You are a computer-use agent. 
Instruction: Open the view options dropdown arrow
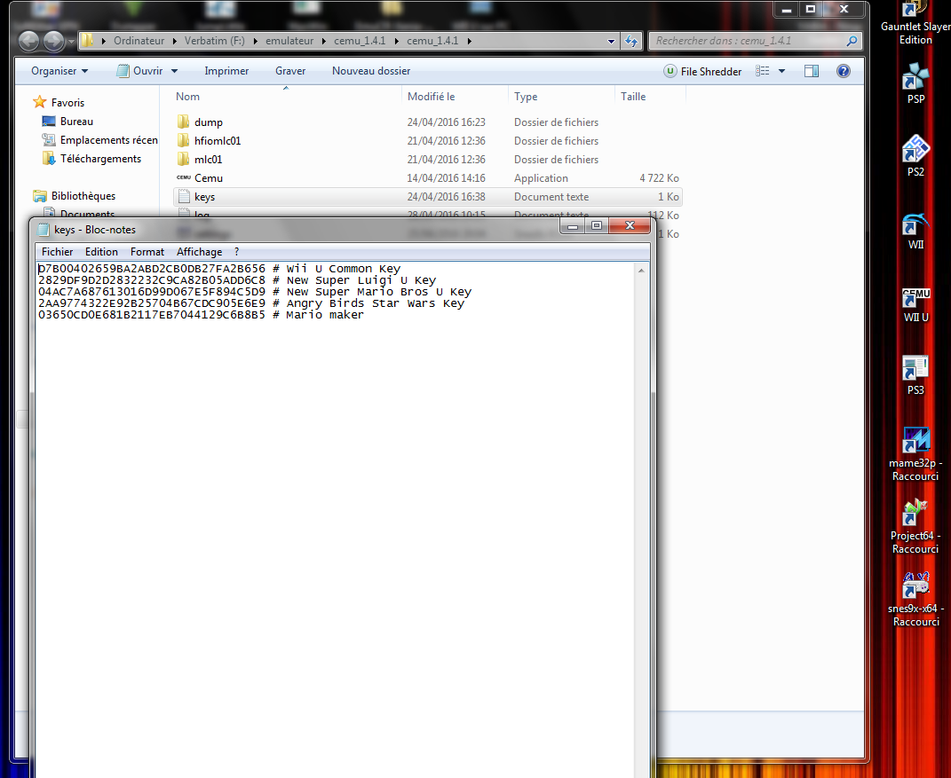click(x=781, y=71)
